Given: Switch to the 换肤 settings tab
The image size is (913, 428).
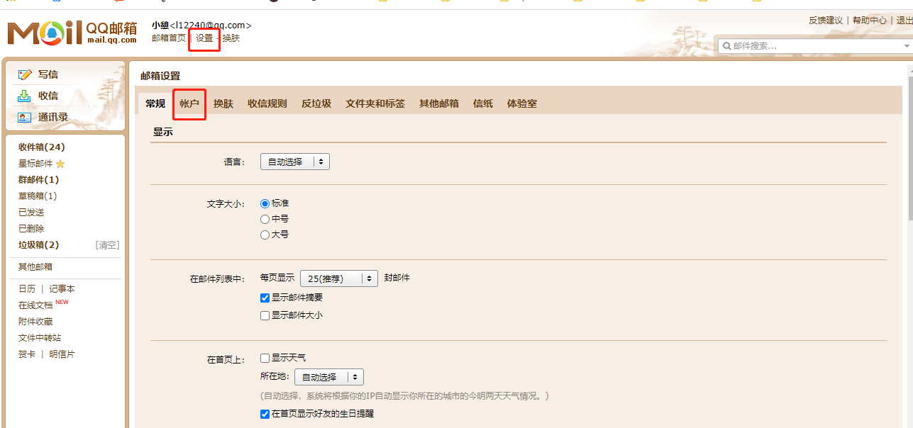Looking at the screenshot, I should click(x=223, y=103).
